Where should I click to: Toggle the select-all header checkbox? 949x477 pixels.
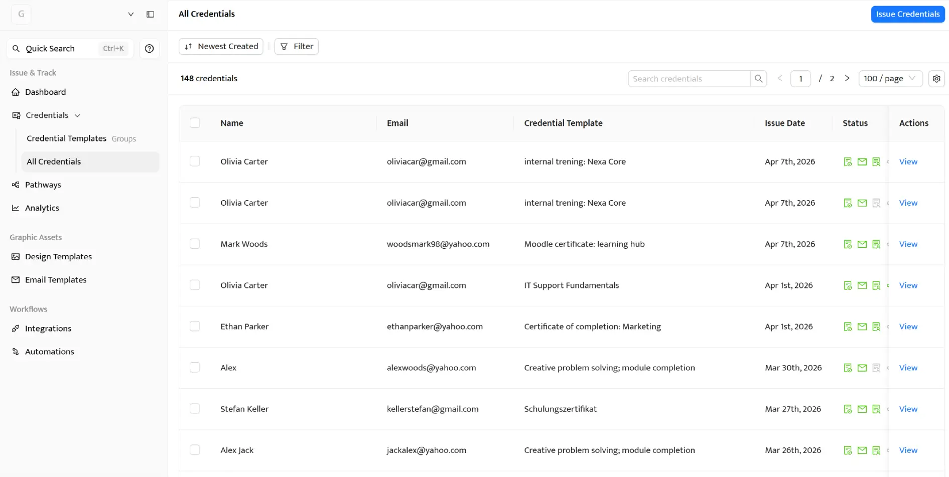(x=195, y=123)
